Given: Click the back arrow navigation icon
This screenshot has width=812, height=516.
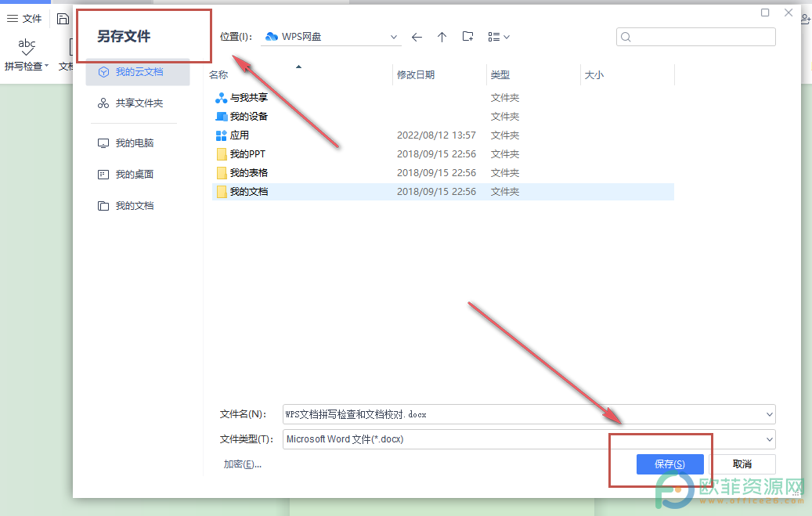Looking at the screenshot, I should (417, 37).
